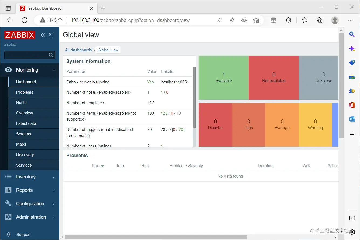The image size is (360, 240).
Task: Open the browser settings and more menu
Action: point(351,20)
